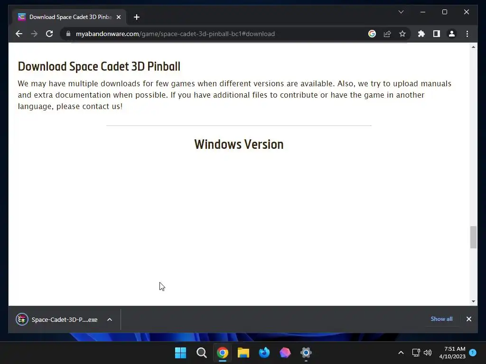486x364 pixels.
Task: Click the address bar URL
Action: tap(175, 34)
